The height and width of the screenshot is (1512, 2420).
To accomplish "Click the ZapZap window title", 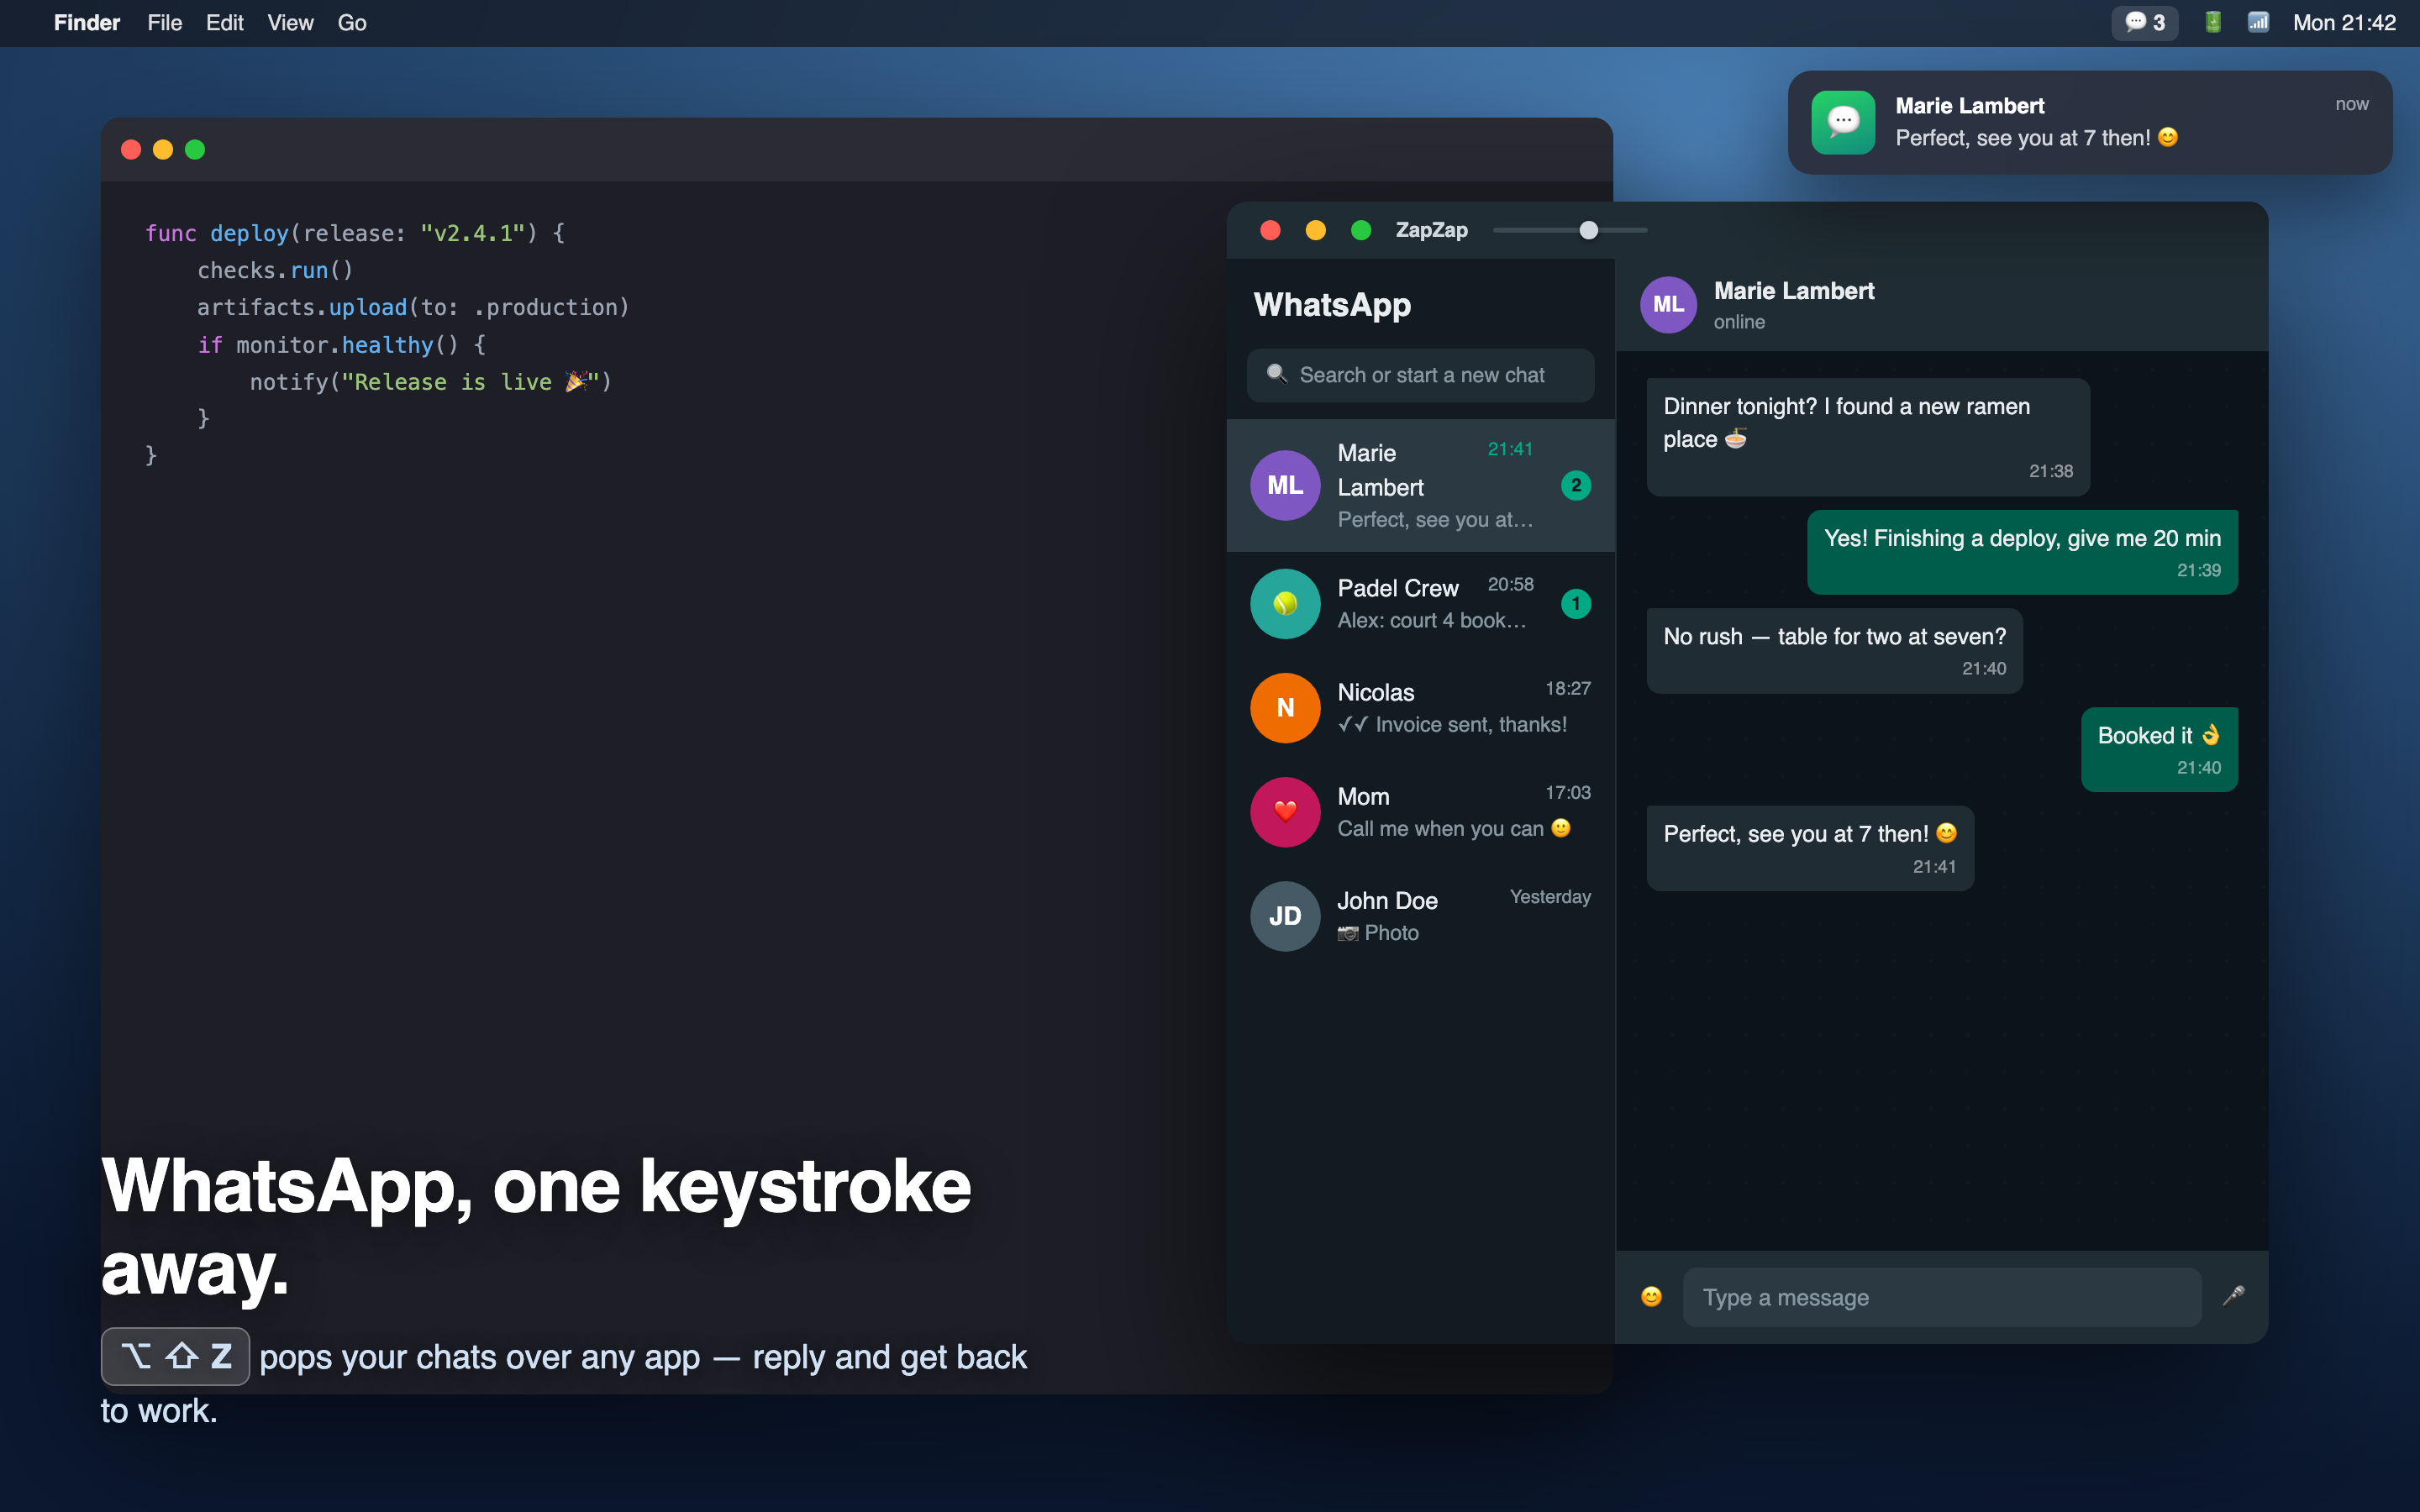I will coord(1431,230).
